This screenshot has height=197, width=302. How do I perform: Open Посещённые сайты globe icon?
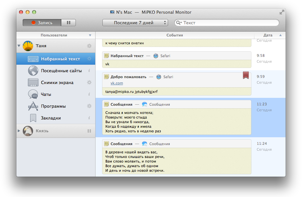[x=33, y=71]
